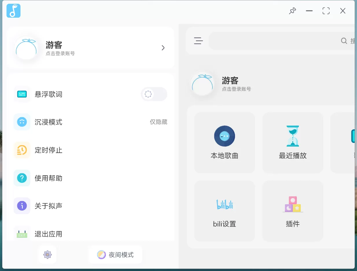357x271 pixels.
Task: Click the 定时停止 timer icon
Action: (x=22, y=150)
